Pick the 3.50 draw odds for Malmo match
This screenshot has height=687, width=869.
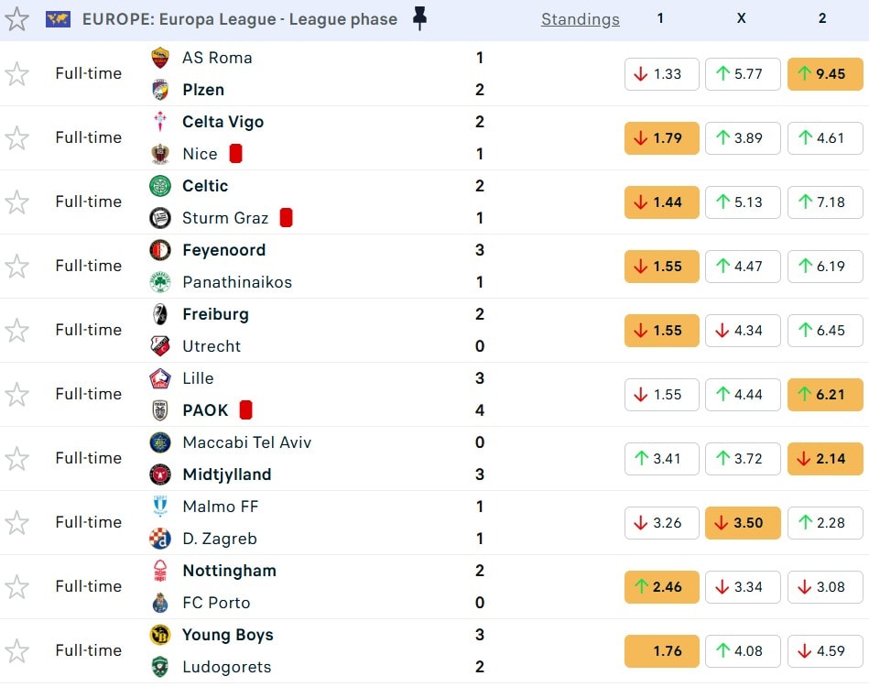pyautogui.click(x=743, y=523)
